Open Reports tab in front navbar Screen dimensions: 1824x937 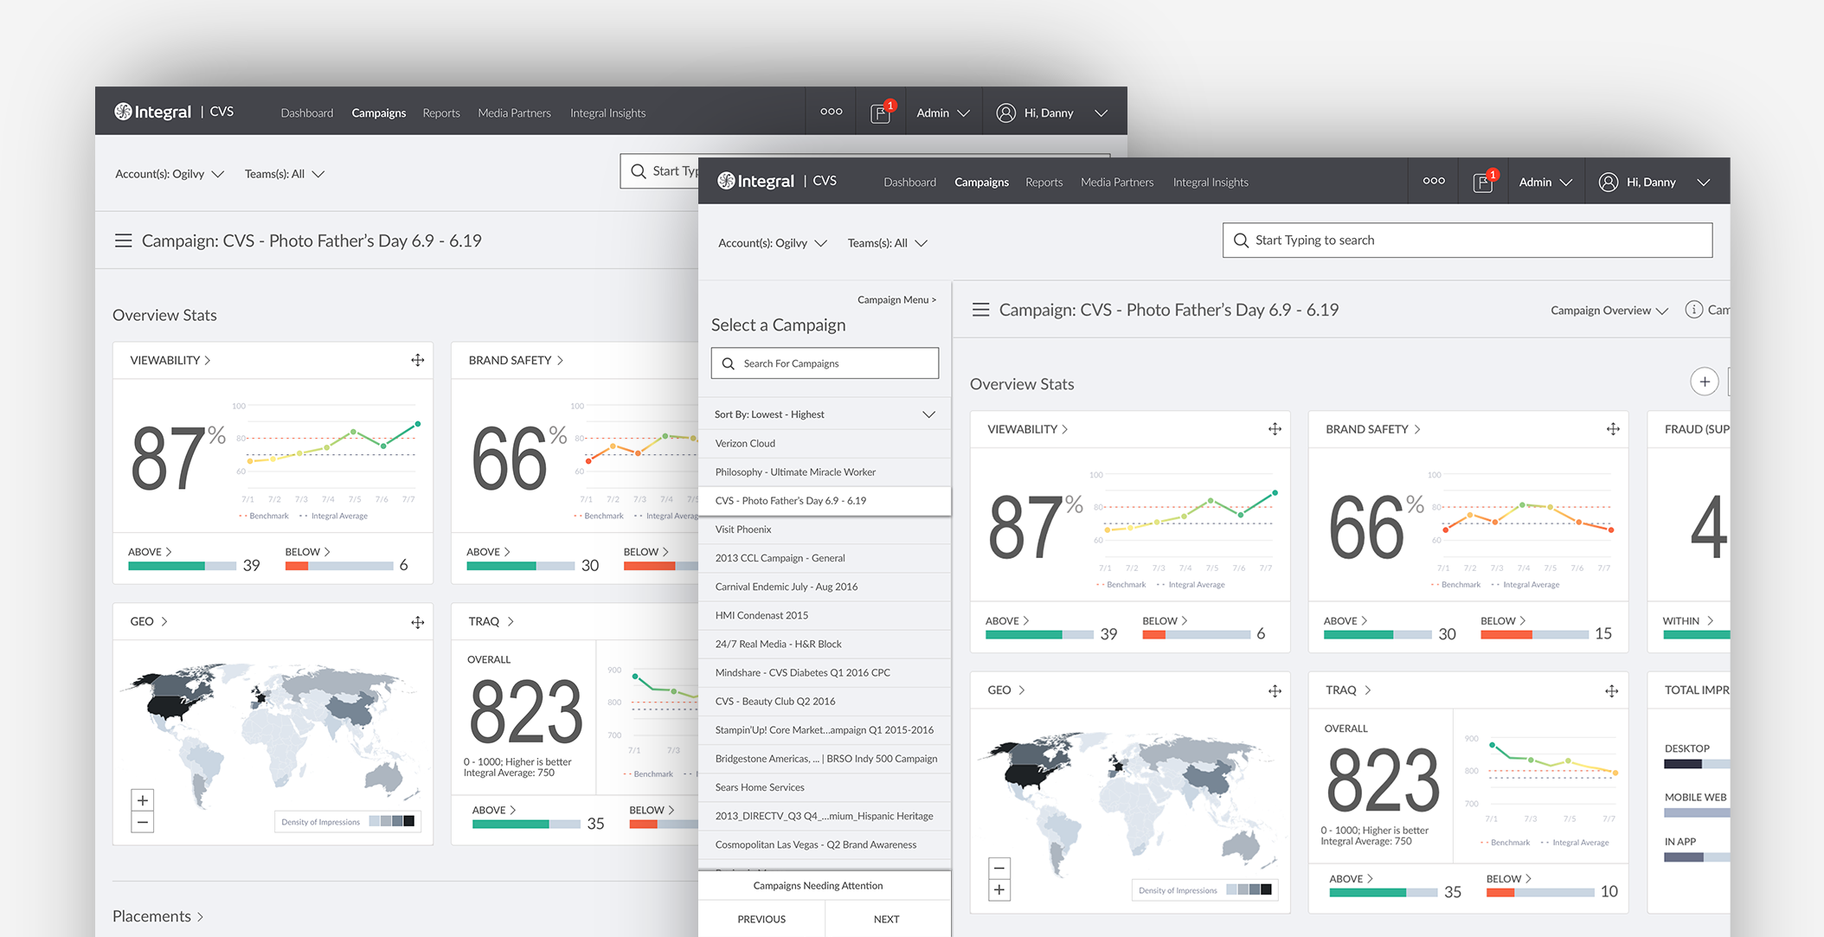(1044, 183)
